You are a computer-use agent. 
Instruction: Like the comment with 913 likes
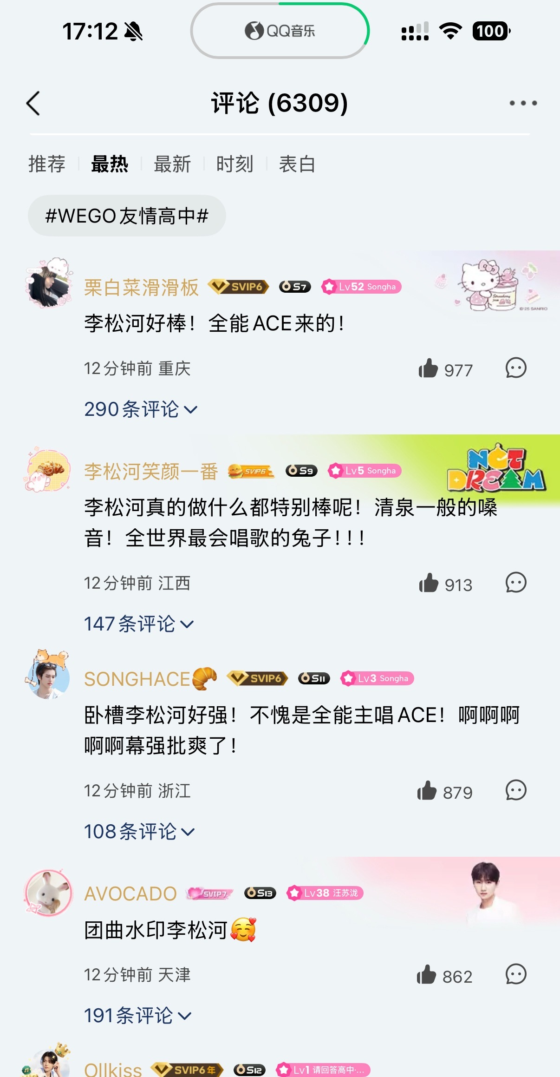coord(429,583)
